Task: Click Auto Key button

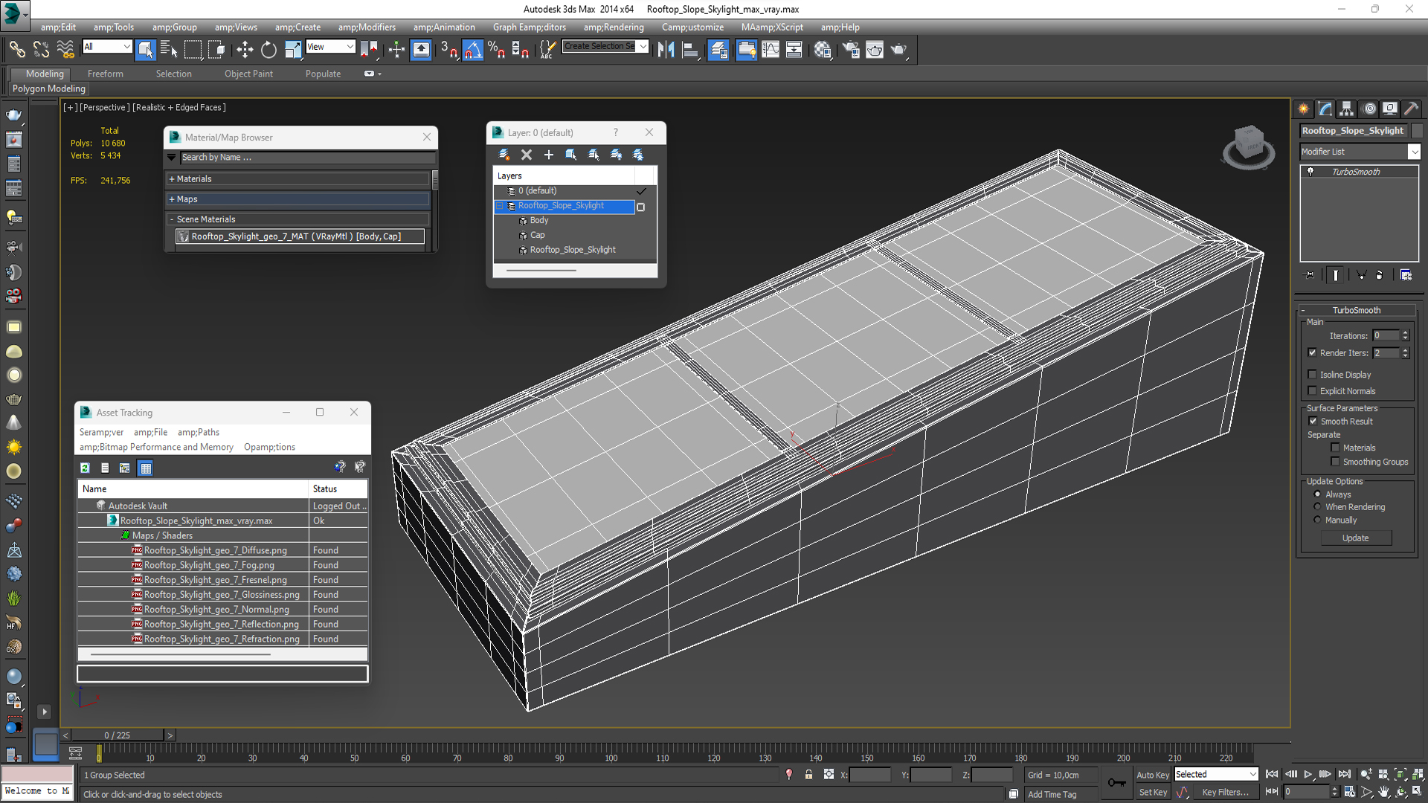Action: (x=1153, y=775)
